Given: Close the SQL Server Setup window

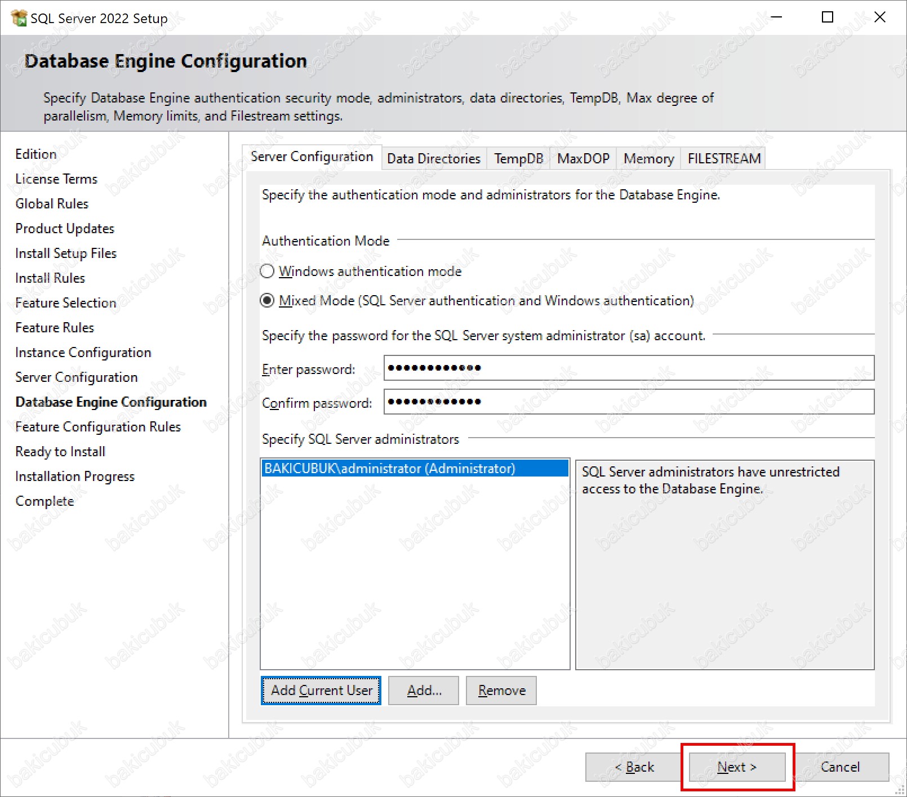Looking at the screenshot, I should [x=880, y=17].
